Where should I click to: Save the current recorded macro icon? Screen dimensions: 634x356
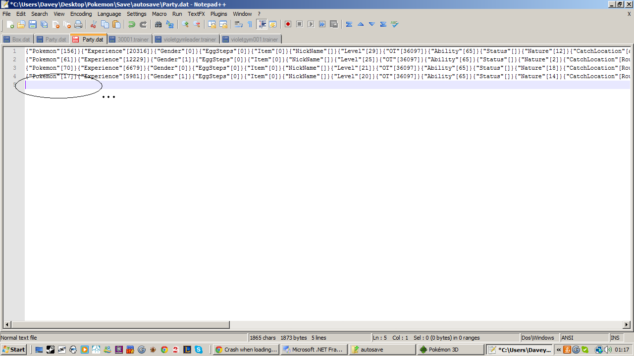333,24
